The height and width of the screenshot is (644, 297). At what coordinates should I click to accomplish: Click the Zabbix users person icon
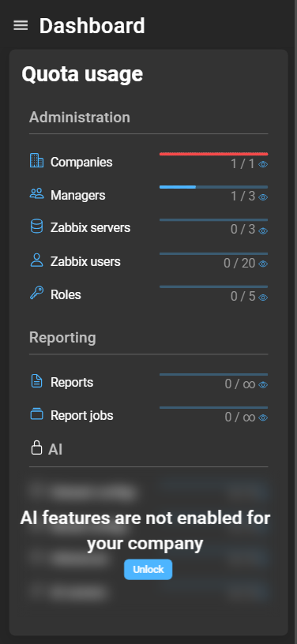[36, 260]
